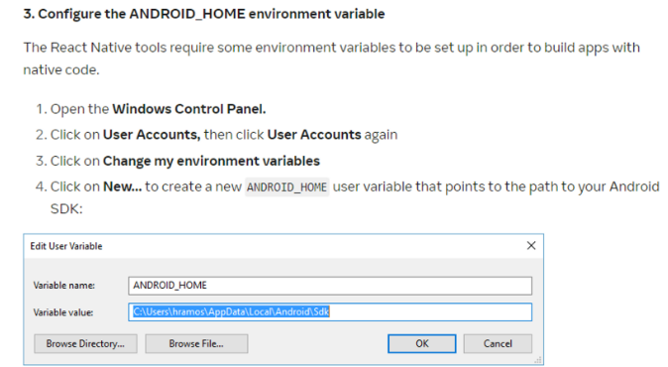This screenshot has height=367, width=668.
Task: Click the 'Edit User Variable' dialog title
Action: pos(66,246)
